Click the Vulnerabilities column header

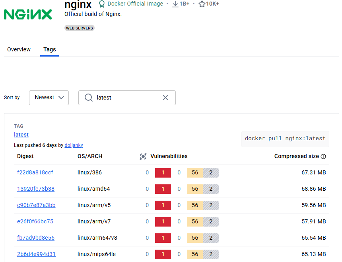[x=169, y=156]
